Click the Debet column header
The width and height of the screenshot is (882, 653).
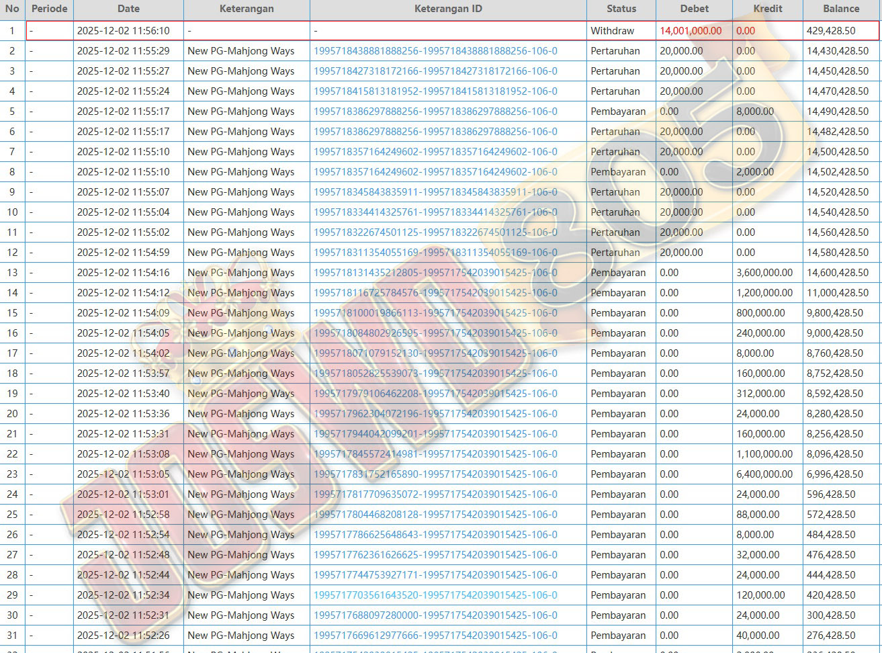point(694,9)
